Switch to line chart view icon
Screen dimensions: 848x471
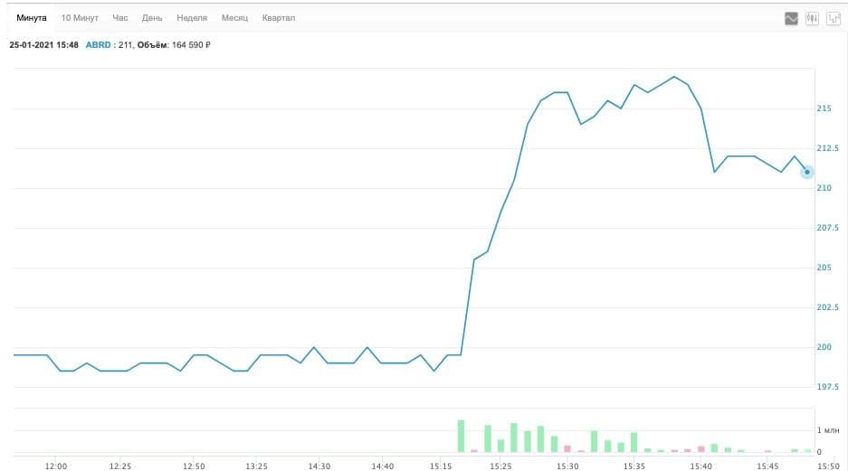click(x=791, y=19)
